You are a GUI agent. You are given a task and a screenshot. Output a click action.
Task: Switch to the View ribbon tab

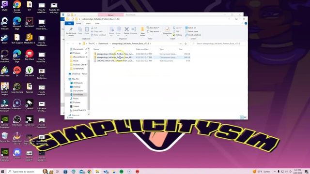(x=97, y=24)
